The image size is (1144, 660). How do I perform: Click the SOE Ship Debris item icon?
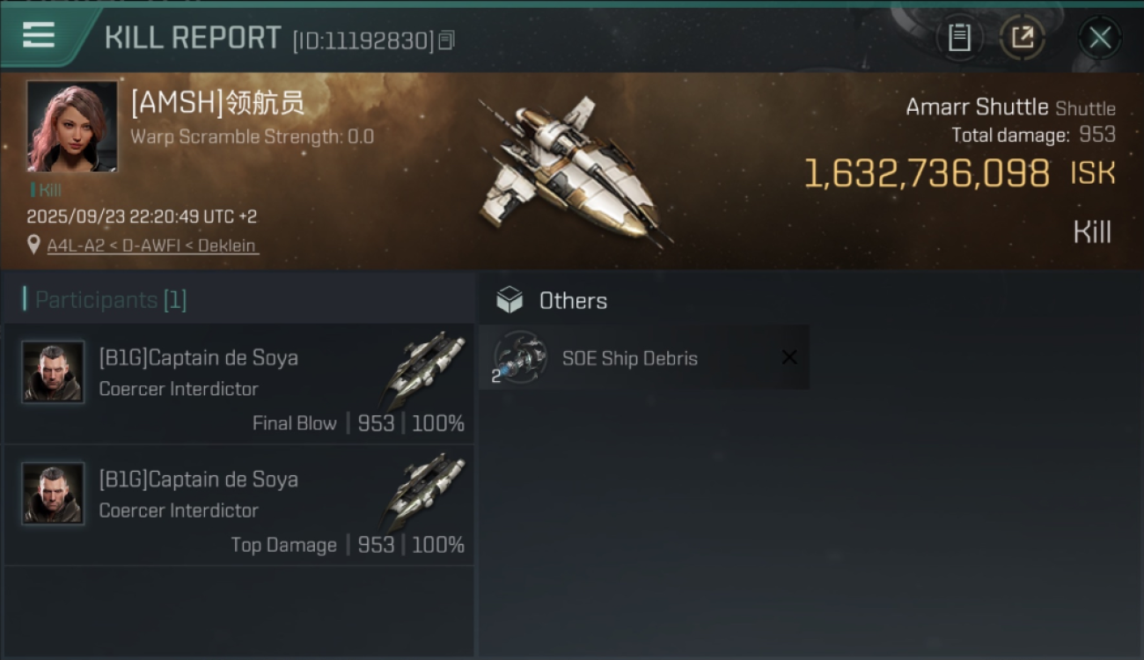tap(519, 357)
